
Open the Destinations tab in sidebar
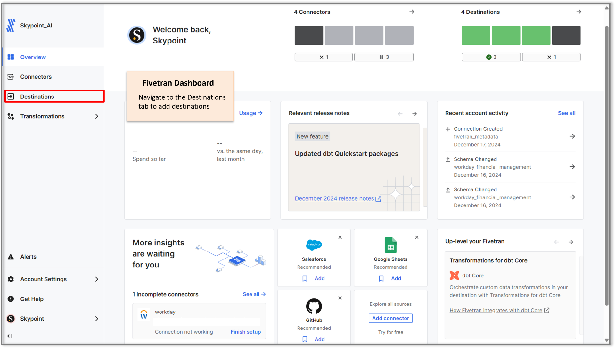click(37, 97)
